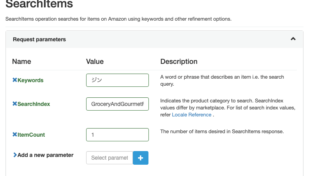Click the Value column header
The height and width of the screenshot is (176, 309).
click(95, 62)
